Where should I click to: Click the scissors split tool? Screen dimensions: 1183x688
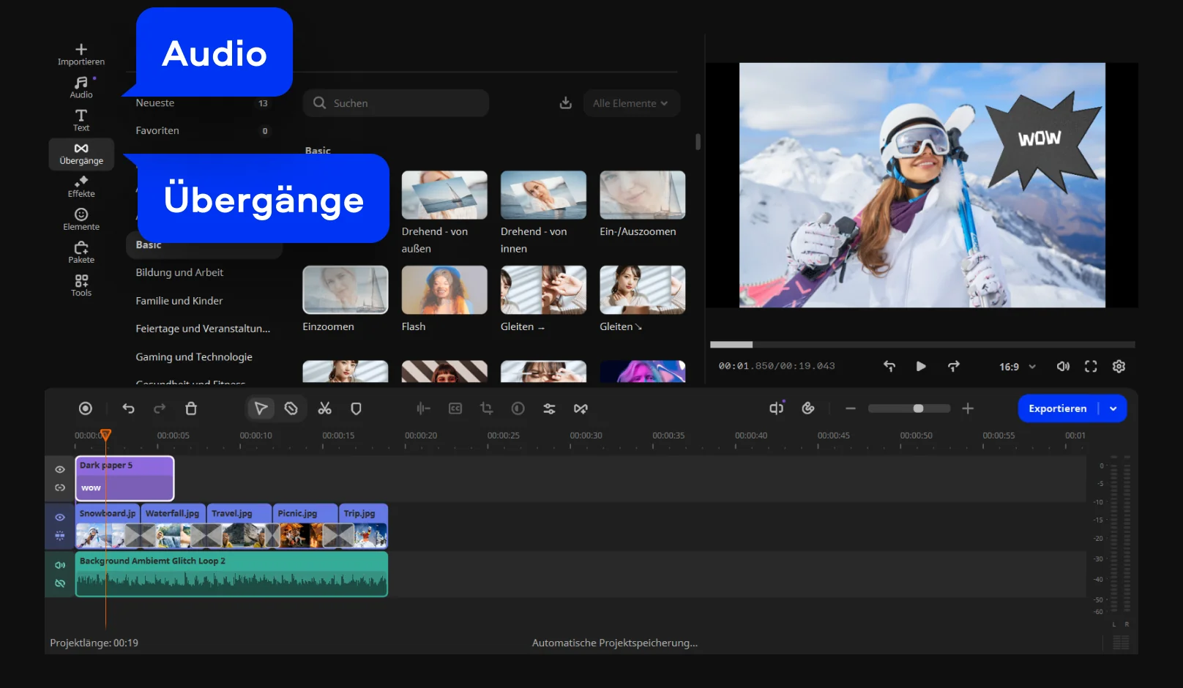[x=324, y=408]
